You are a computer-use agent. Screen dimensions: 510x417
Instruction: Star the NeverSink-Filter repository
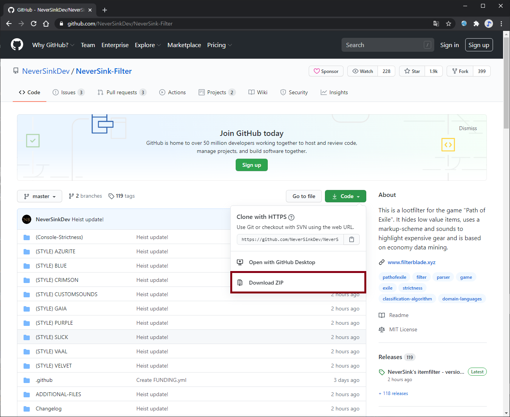[412, 71]
